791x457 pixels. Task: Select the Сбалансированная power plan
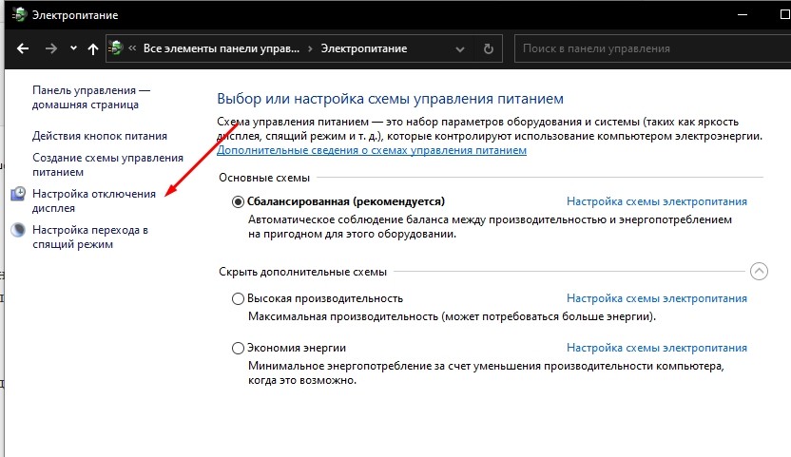238,201
